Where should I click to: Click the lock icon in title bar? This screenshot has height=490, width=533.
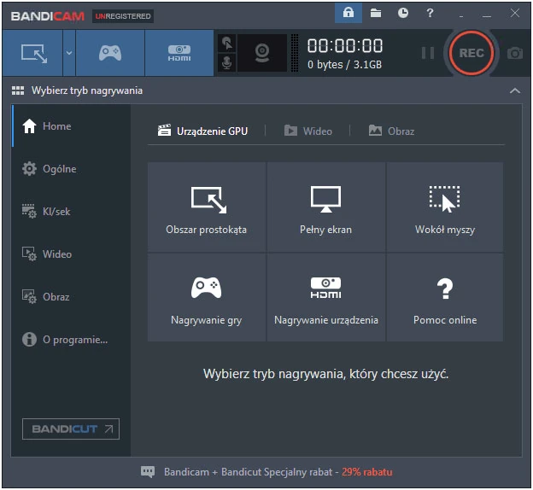pyautogui.click(x=348, y=14)
